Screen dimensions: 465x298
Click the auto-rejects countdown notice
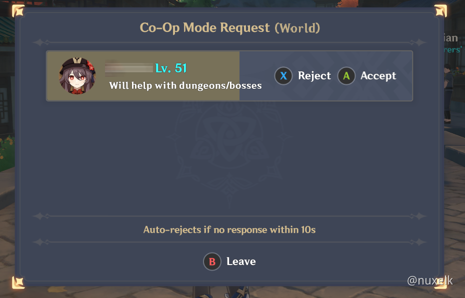tap(229, 230)
